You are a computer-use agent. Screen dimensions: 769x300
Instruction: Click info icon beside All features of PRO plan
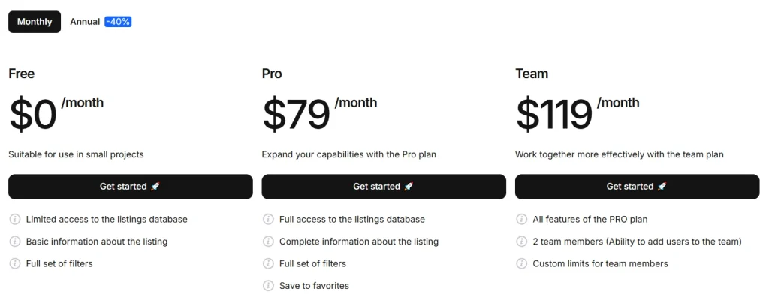click(x=521, y=220)
